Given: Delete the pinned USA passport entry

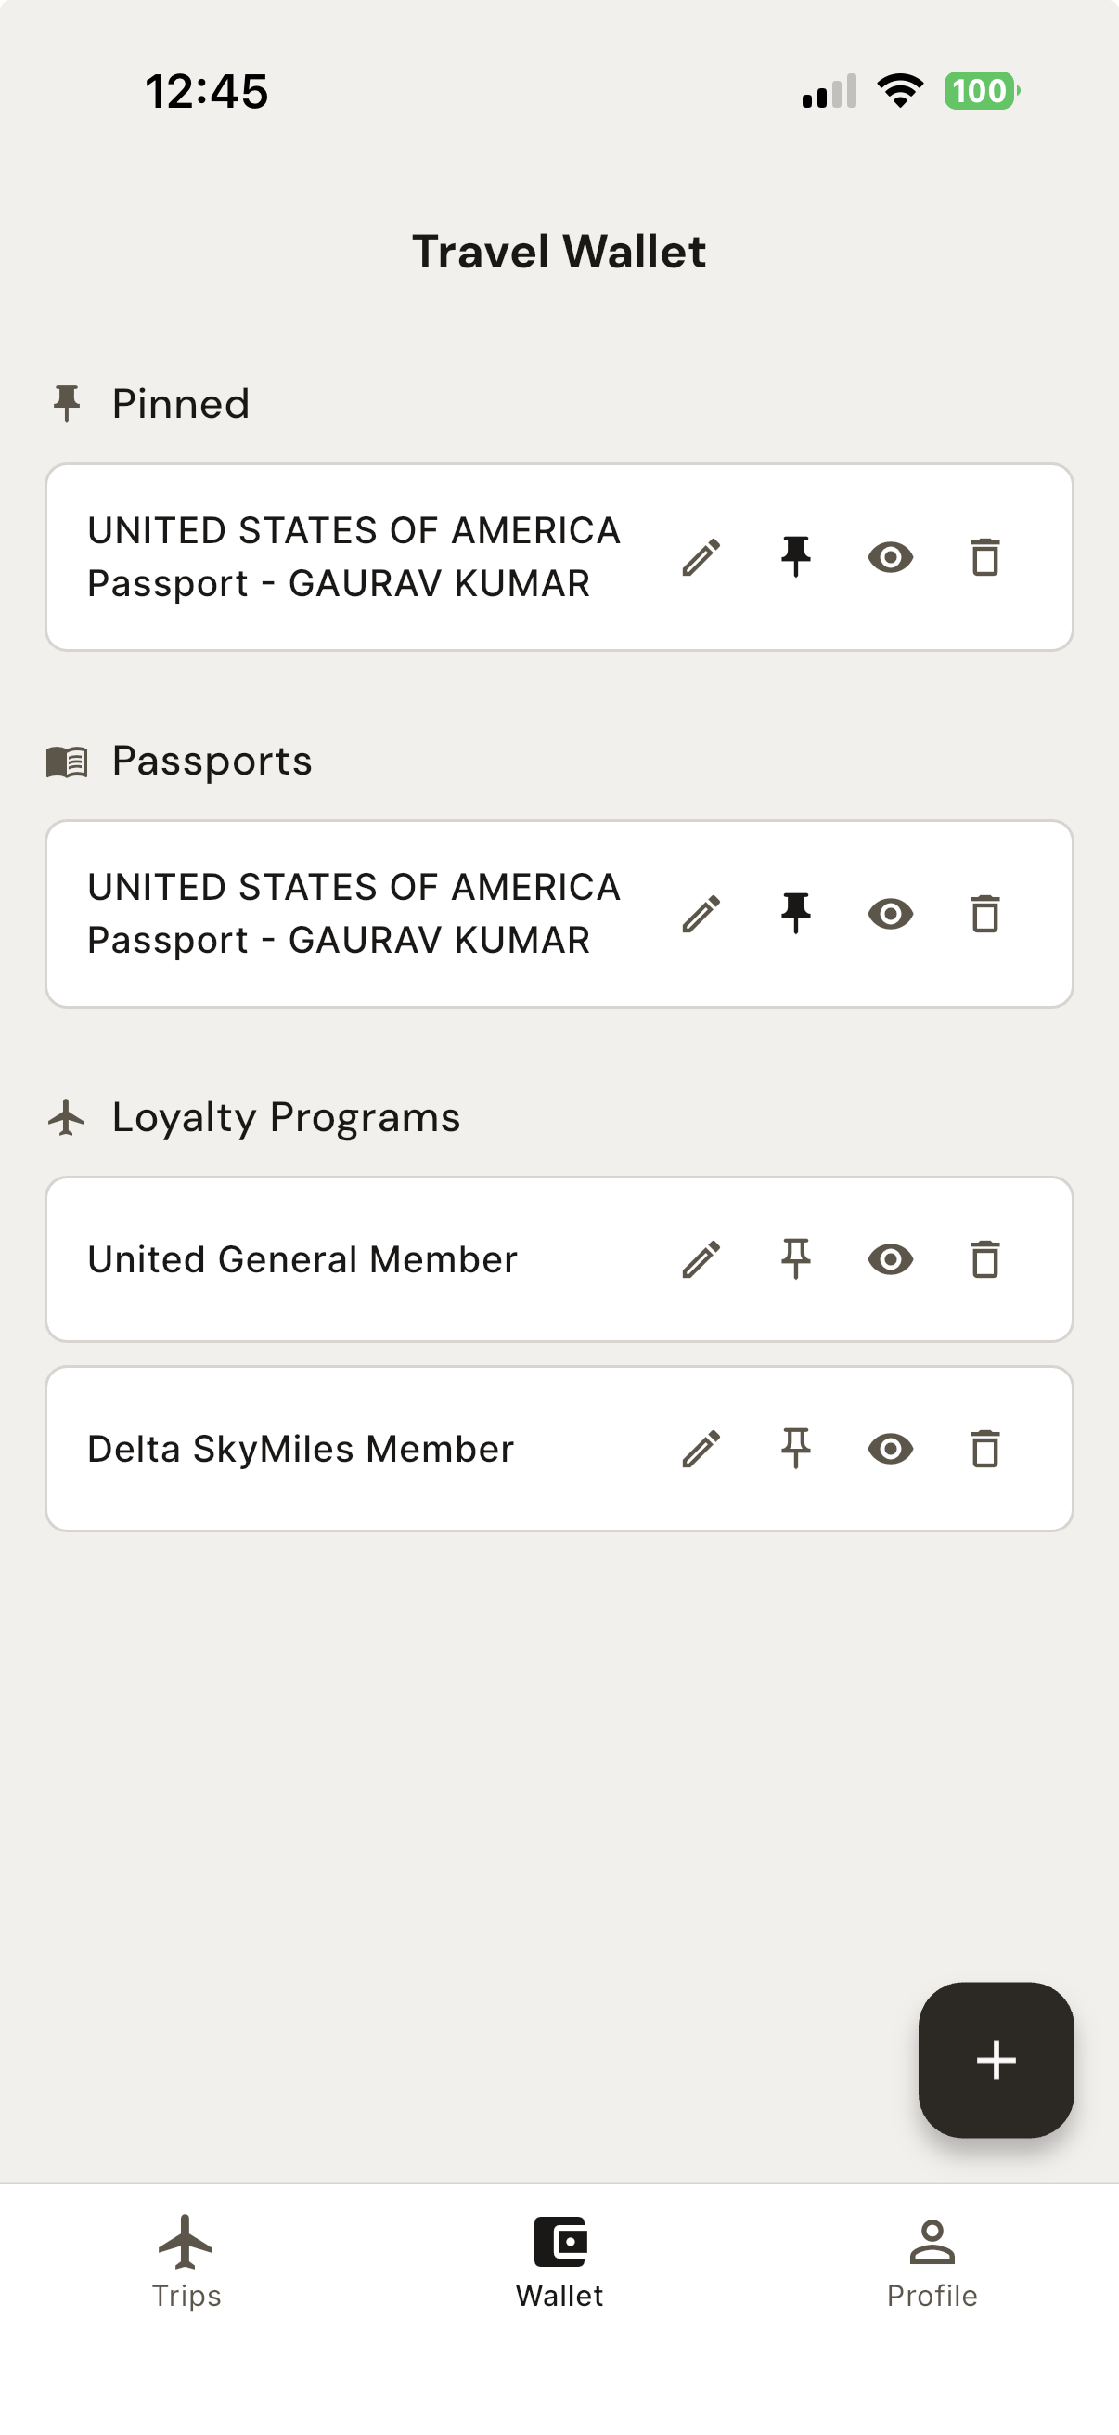Looking at the screenshot, I should [984, 557].
